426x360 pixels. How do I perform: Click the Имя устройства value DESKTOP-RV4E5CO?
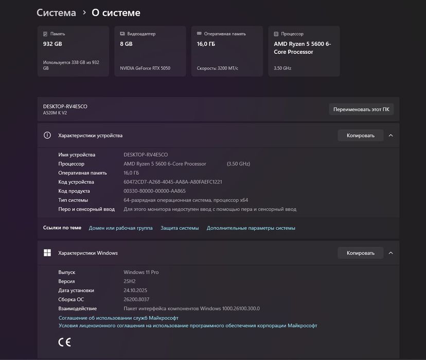[146, 155]
